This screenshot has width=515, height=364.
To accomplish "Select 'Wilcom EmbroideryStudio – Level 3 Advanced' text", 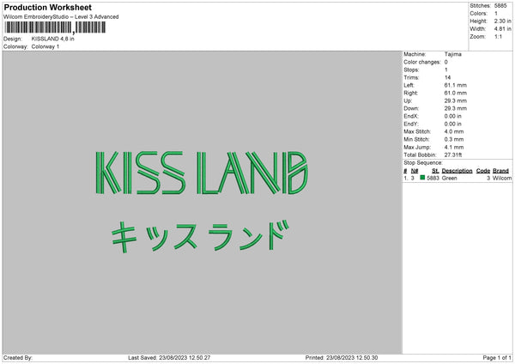I will [x=61, y=17].
